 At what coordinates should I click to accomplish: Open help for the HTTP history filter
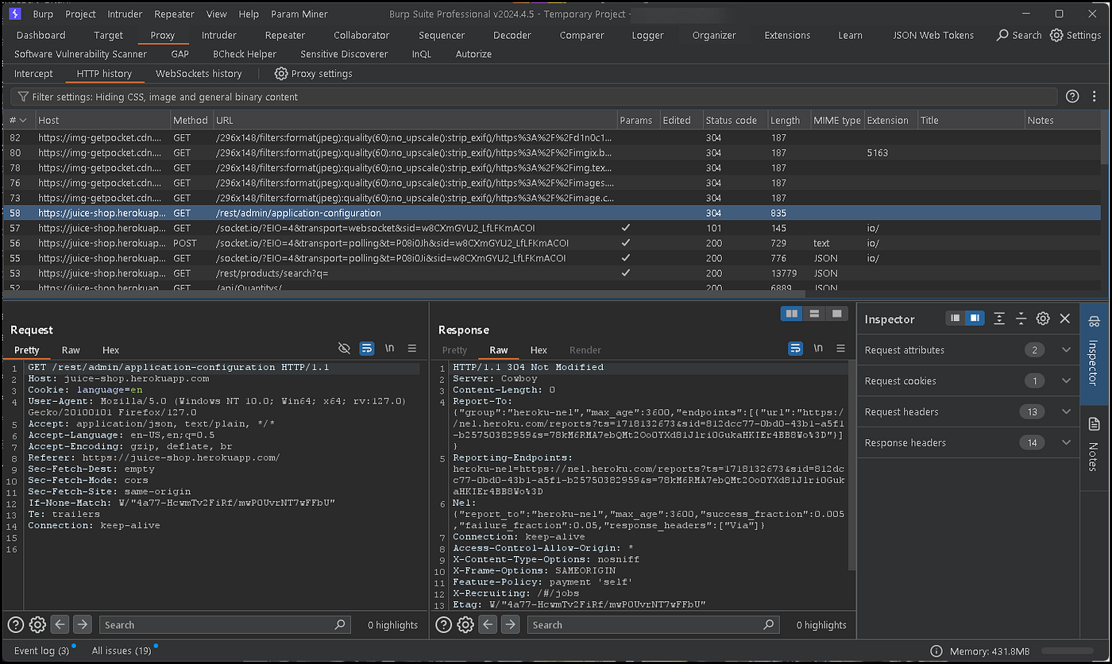tap(1072, 96)
